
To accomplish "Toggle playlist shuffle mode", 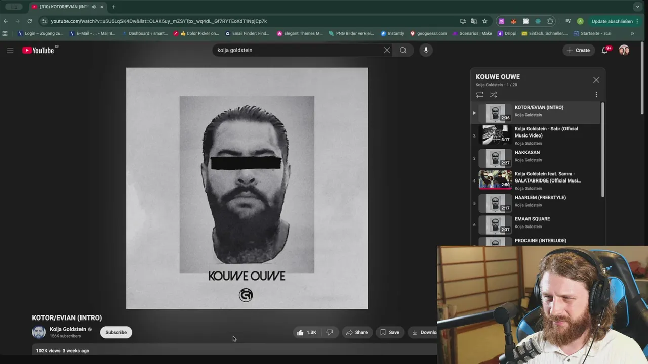I will pyautogui.click(x=494, y=95).
